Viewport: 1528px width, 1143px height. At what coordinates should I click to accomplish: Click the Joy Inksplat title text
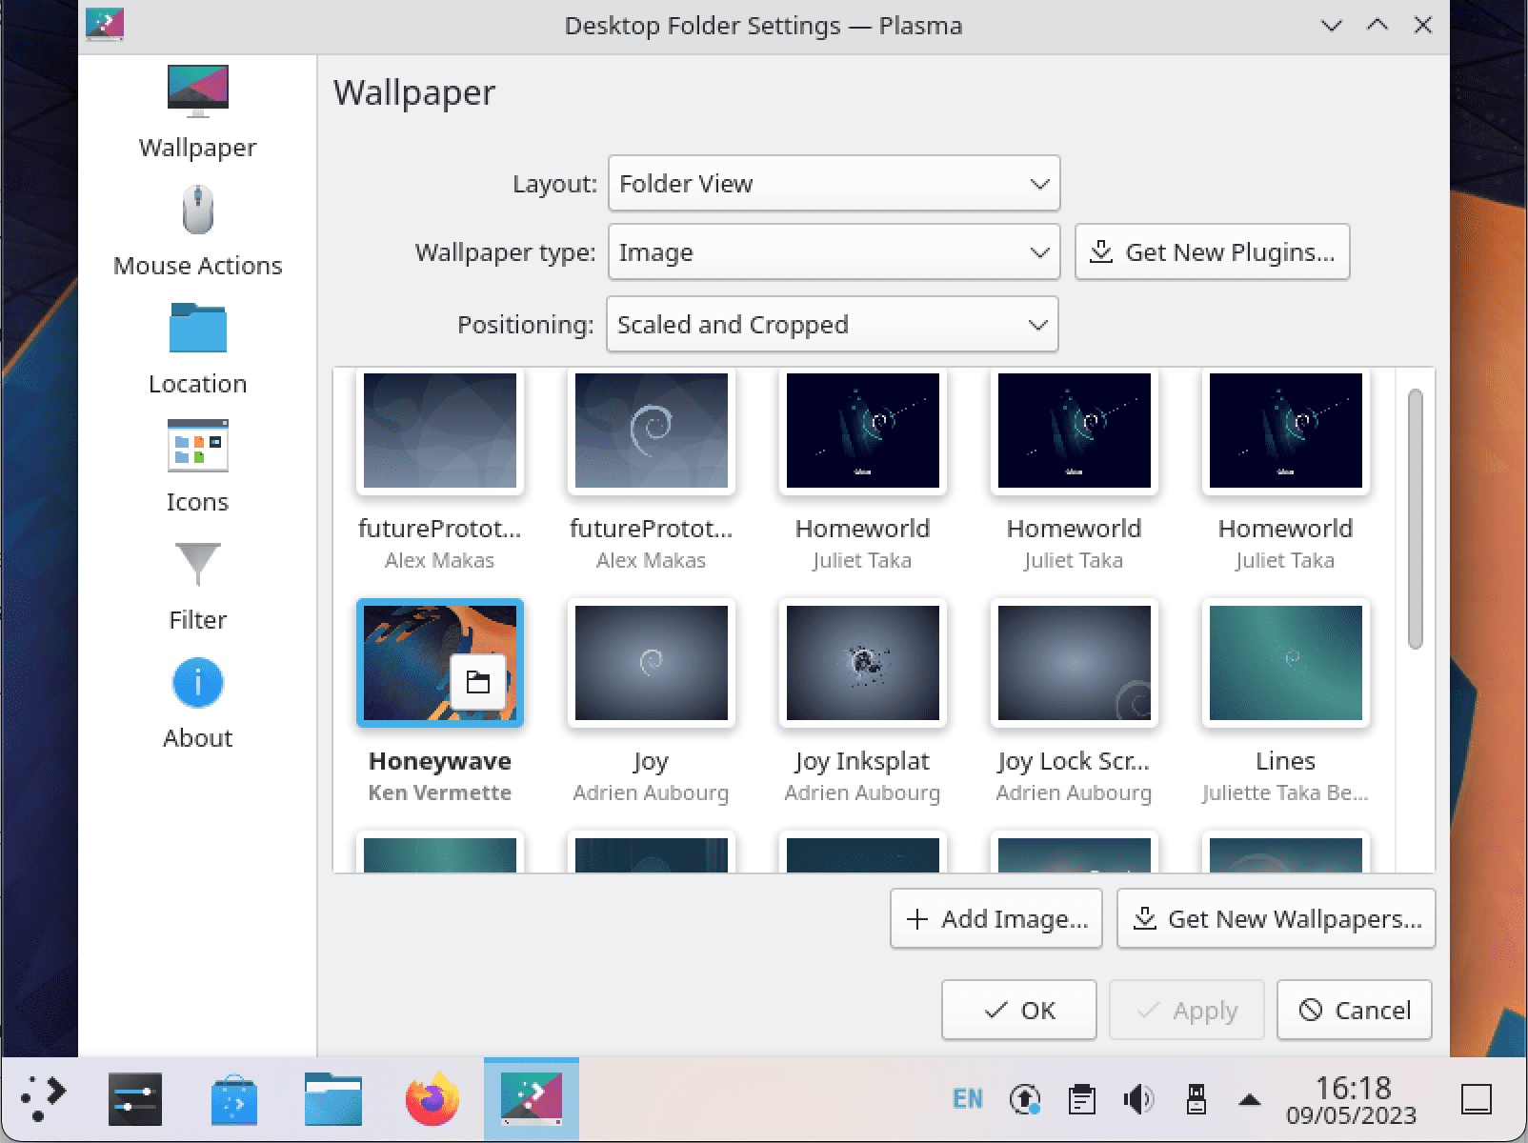tap(862, 761)
